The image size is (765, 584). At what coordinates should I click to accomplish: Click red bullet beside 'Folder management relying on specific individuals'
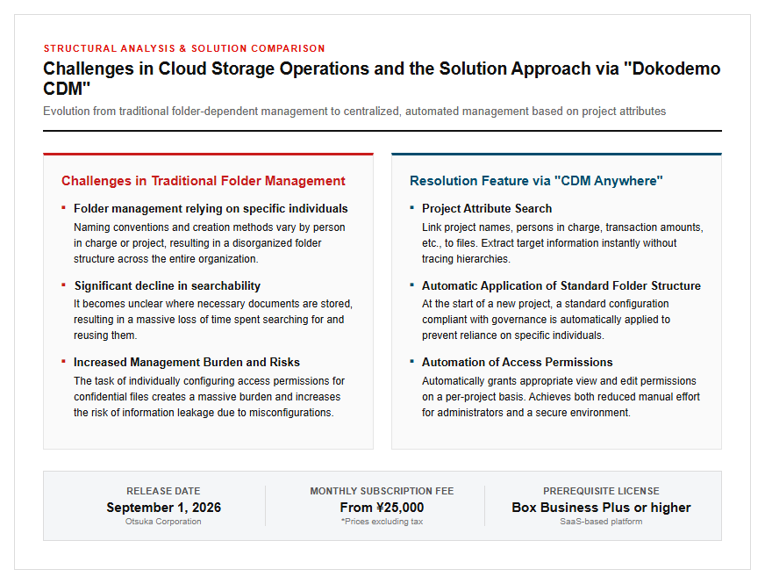63,208
